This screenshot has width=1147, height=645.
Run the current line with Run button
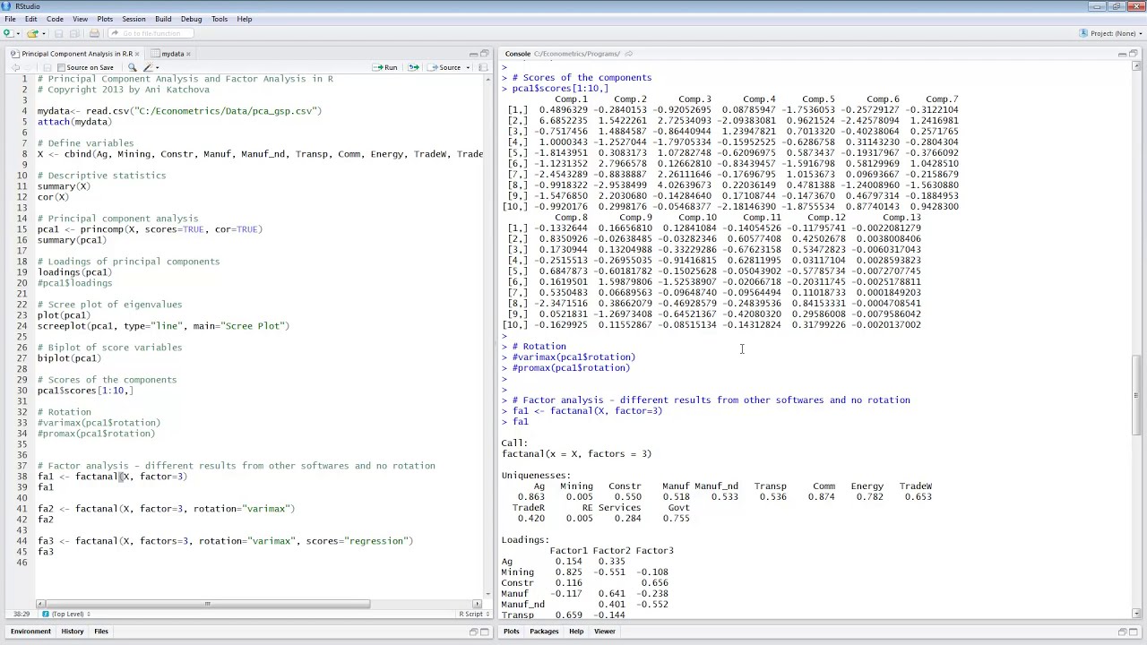point(386,67)
